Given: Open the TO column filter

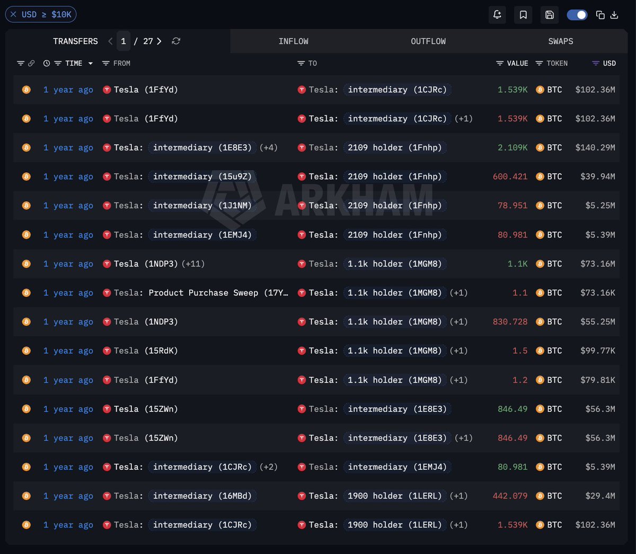Looking at the screenshot, I should pyautogui.click(x=302, y=63).
